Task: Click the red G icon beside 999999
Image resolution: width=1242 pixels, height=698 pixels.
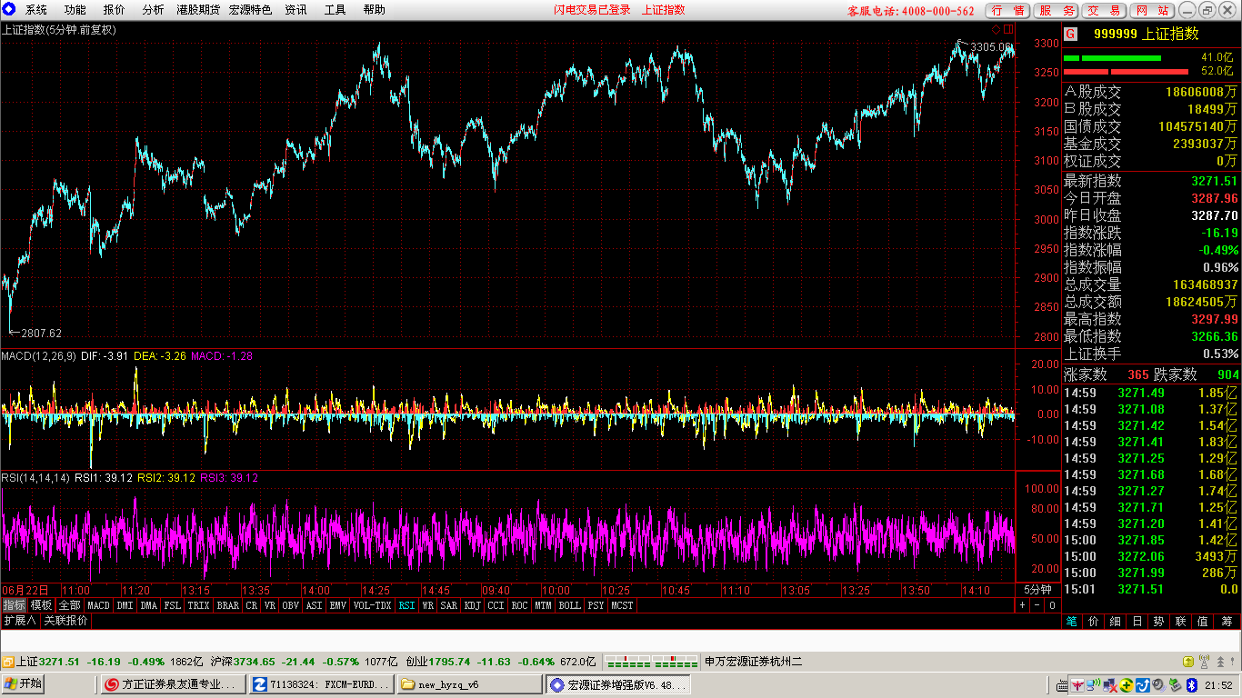Action: tap(1070, 34)
